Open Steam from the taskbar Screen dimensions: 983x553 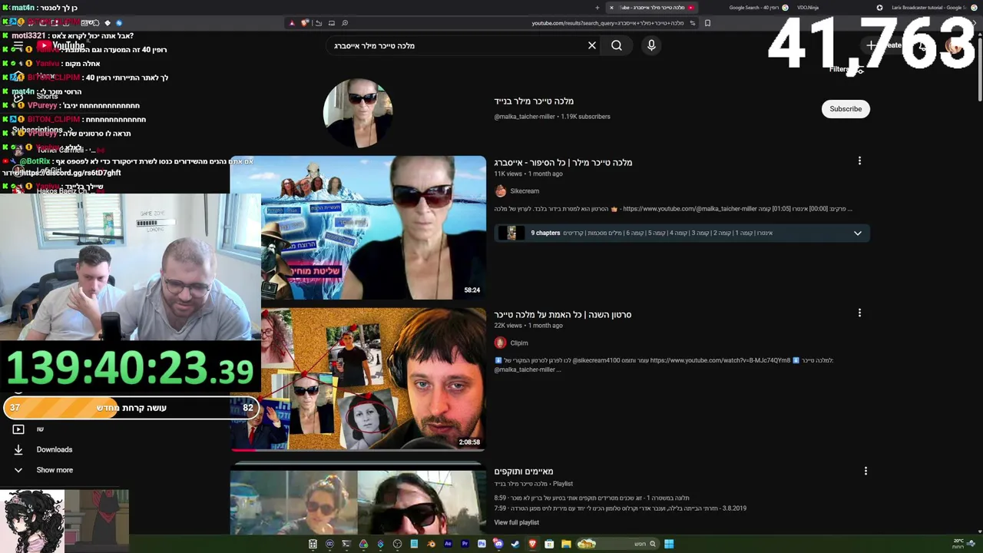[x=515, y=544]
